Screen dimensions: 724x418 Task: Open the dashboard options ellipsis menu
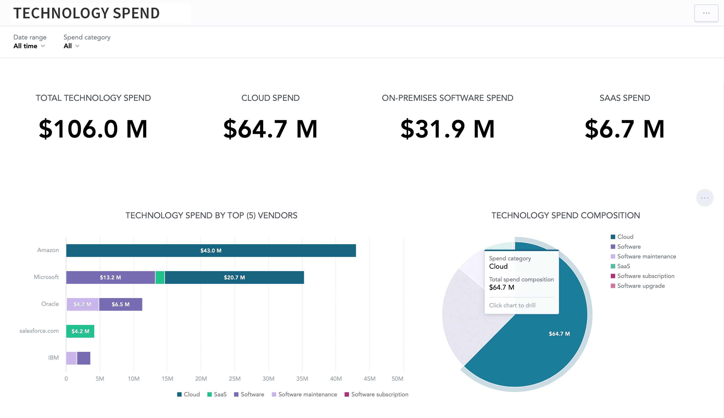[706, 13]
